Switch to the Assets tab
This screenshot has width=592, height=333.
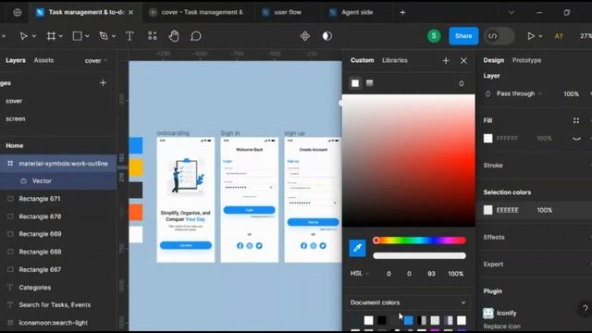(43, 60)
